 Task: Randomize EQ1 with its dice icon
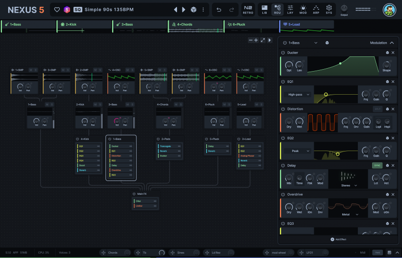tap(387, 81)
